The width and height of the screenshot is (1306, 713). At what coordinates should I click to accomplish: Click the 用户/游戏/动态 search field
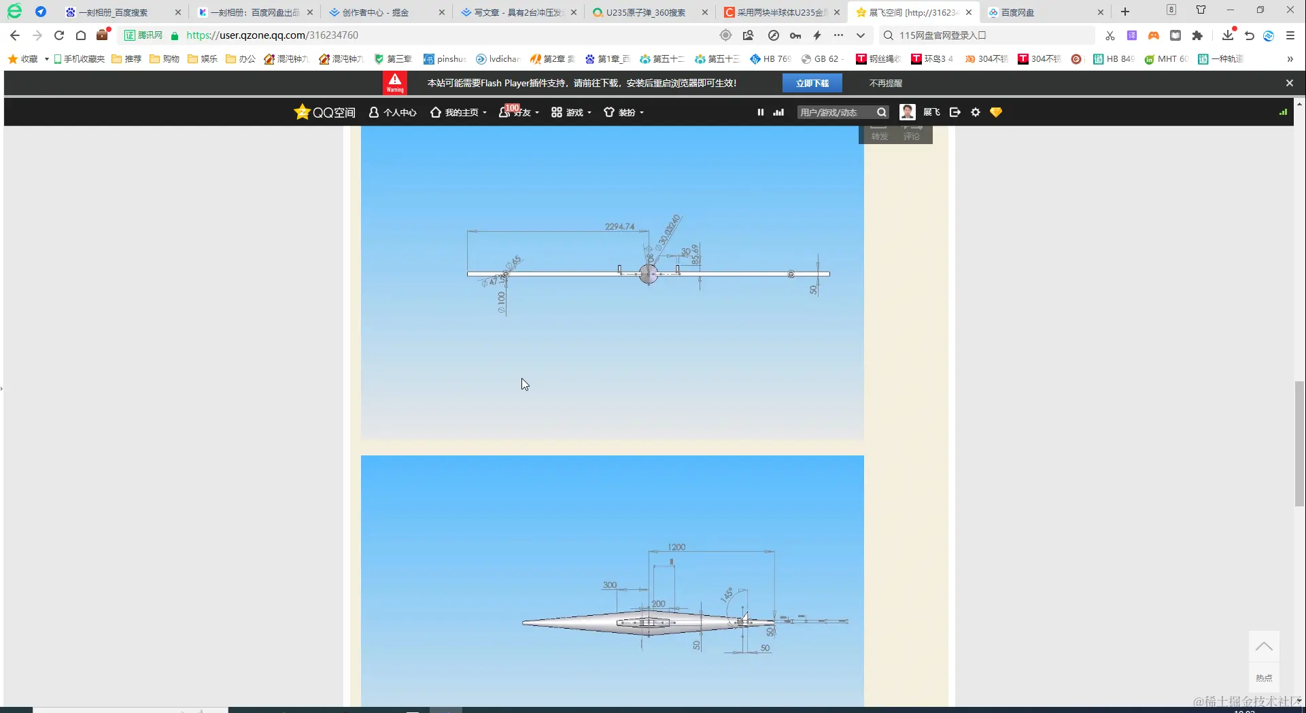pos(836,112)
